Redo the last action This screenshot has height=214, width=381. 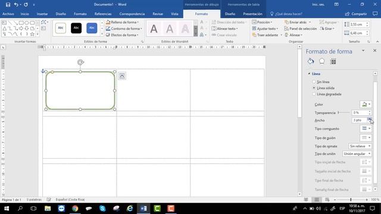(26, 5)
